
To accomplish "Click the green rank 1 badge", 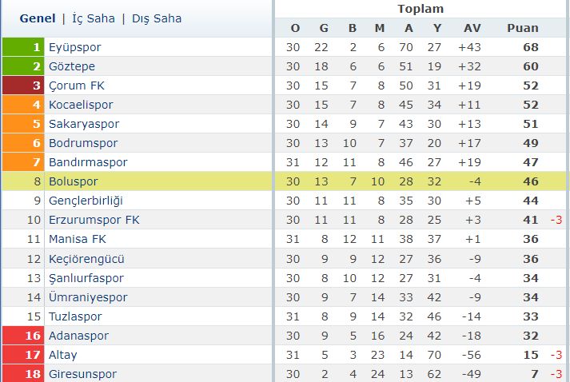I will tap(23, 47).
